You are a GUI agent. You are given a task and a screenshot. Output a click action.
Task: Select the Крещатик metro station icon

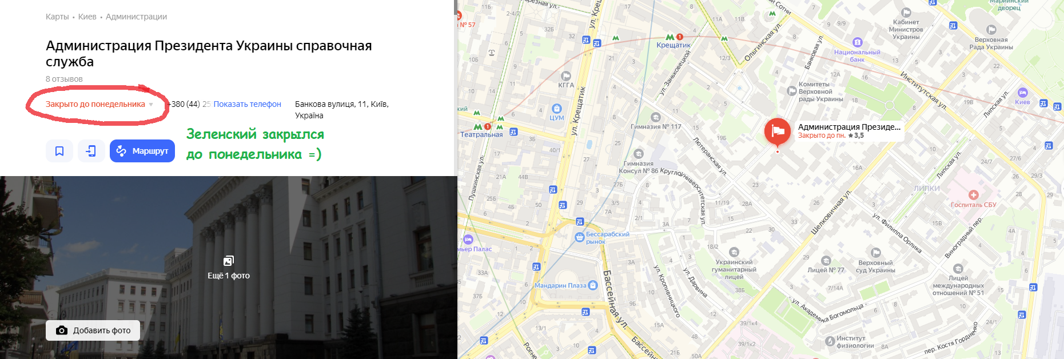[670, 37]
